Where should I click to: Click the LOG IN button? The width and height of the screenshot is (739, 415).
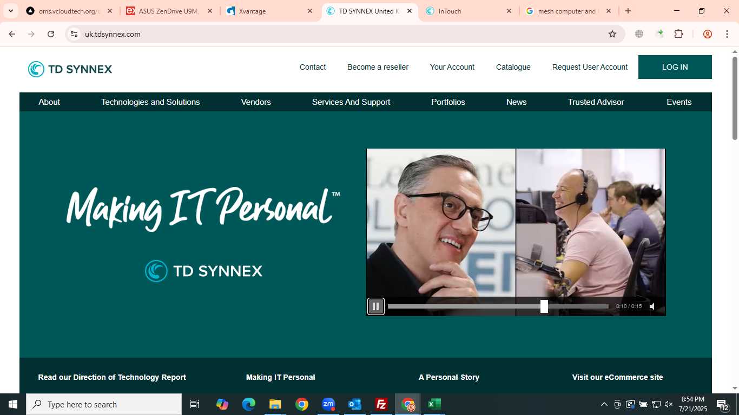point(675,67)
